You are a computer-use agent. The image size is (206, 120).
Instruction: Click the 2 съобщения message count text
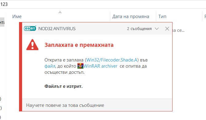pos(139,29)
